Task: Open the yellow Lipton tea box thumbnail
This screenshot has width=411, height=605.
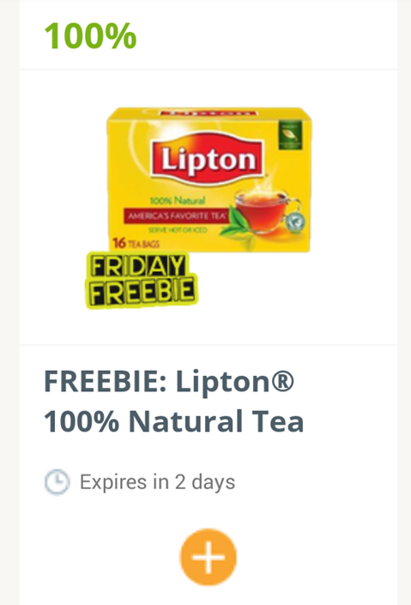Action: coord(209,180)
